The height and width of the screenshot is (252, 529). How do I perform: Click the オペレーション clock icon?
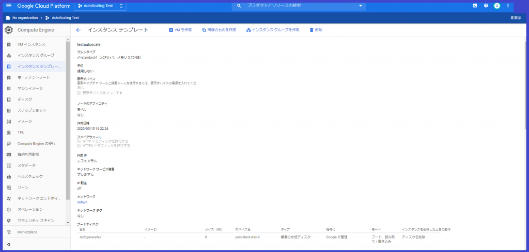9,210
